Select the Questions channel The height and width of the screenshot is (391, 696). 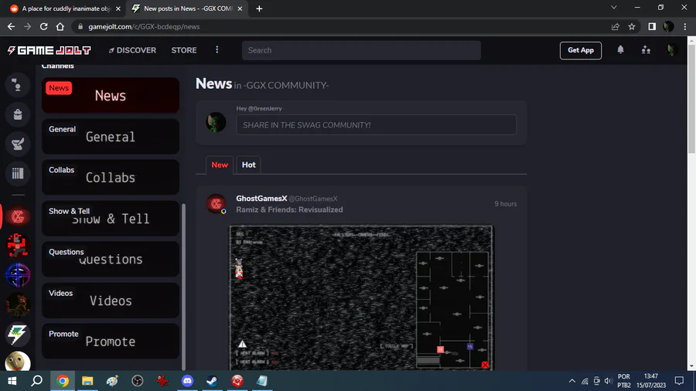(x=111, y=259)
